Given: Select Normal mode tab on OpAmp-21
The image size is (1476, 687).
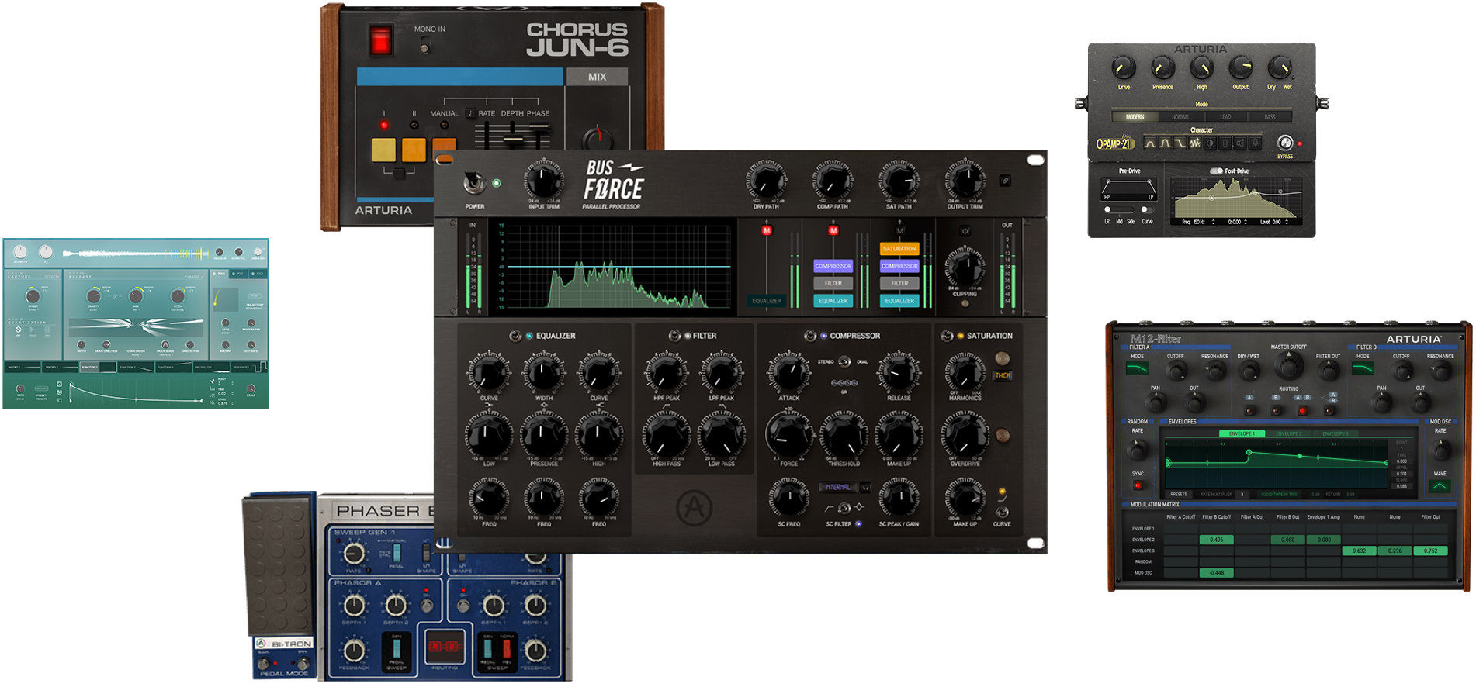Looking at the screenshot, I should click(x=1180, y=117).
